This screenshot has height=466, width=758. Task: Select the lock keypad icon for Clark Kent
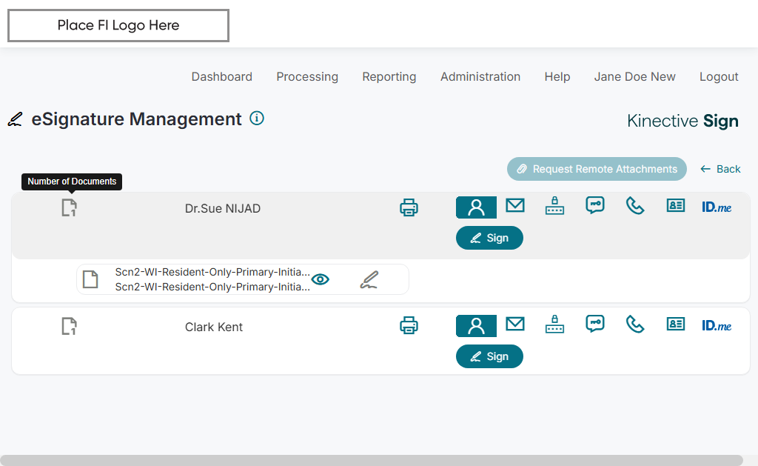point(554,324)
